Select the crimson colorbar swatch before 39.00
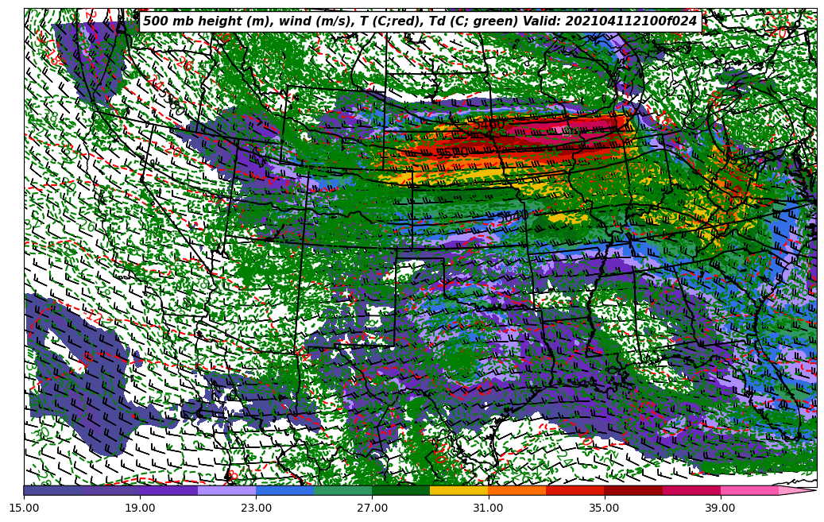 click(691, 490)
